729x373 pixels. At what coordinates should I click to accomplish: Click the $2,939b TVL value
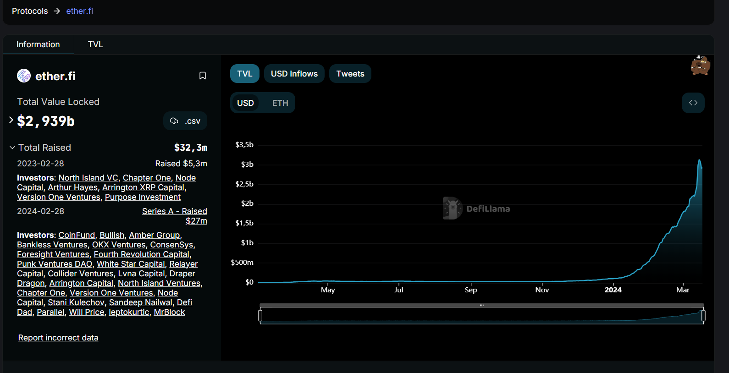tap(46, 121)
